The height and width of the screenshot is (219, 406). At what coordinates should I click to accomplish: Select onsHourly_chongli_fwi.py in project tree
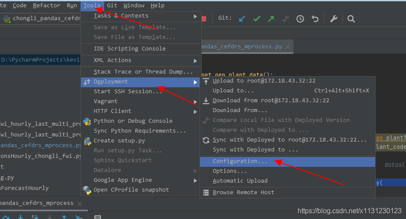pyautogui.click(x=41, y=157)
